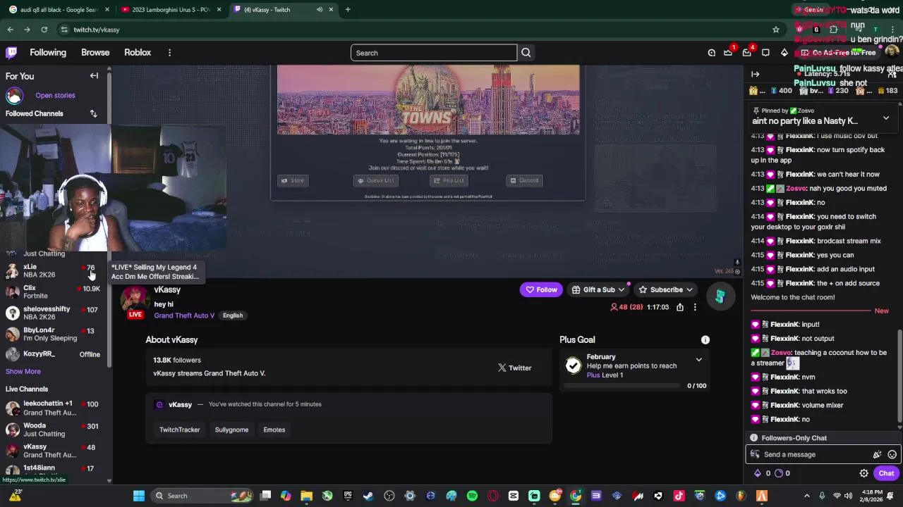
Task: Open vKassy's Twitter link
Action: 514,368
